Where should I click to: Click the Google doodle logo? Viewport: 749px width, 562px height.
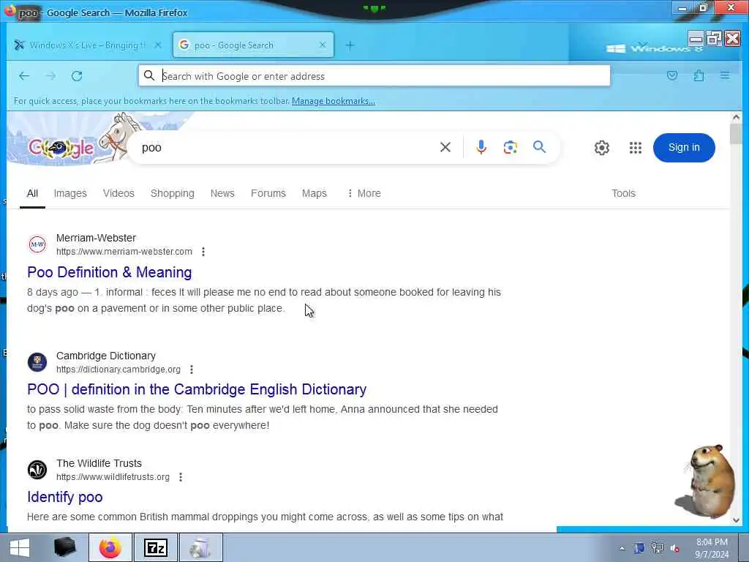point(62,147)
